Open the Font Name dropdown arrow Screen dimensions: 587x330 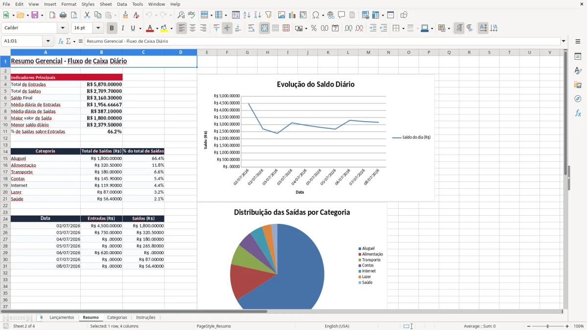pos(62,28)
